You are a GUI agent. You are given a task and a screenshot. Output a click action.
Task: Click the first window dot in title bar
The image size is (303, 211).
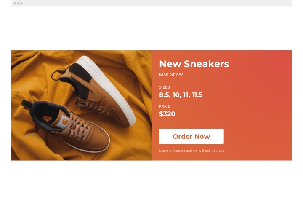pyautogui.click(x=15, y=3)
